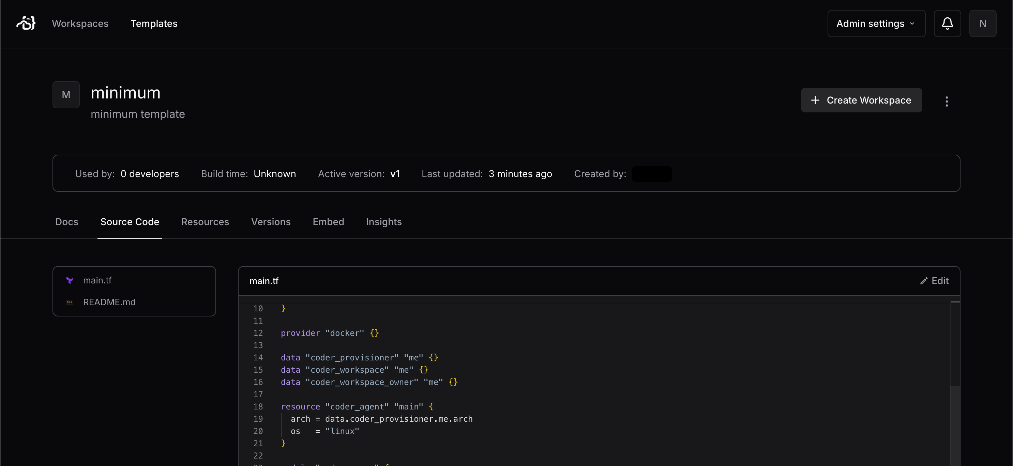Click the M template avatar
The width and height of the screenshot is (1013, 466).
(66, 95)
